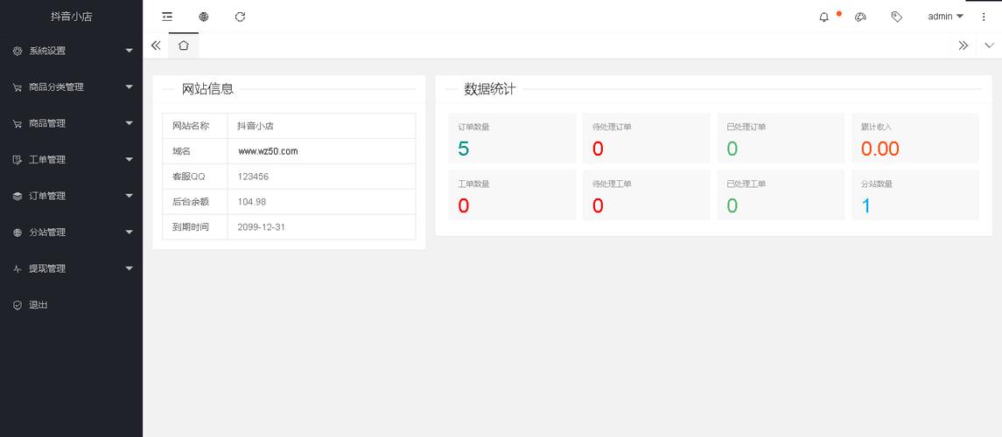The image size is (1002, 437).
Task: Open notifications via the bell icon
Action: [823, 17]
